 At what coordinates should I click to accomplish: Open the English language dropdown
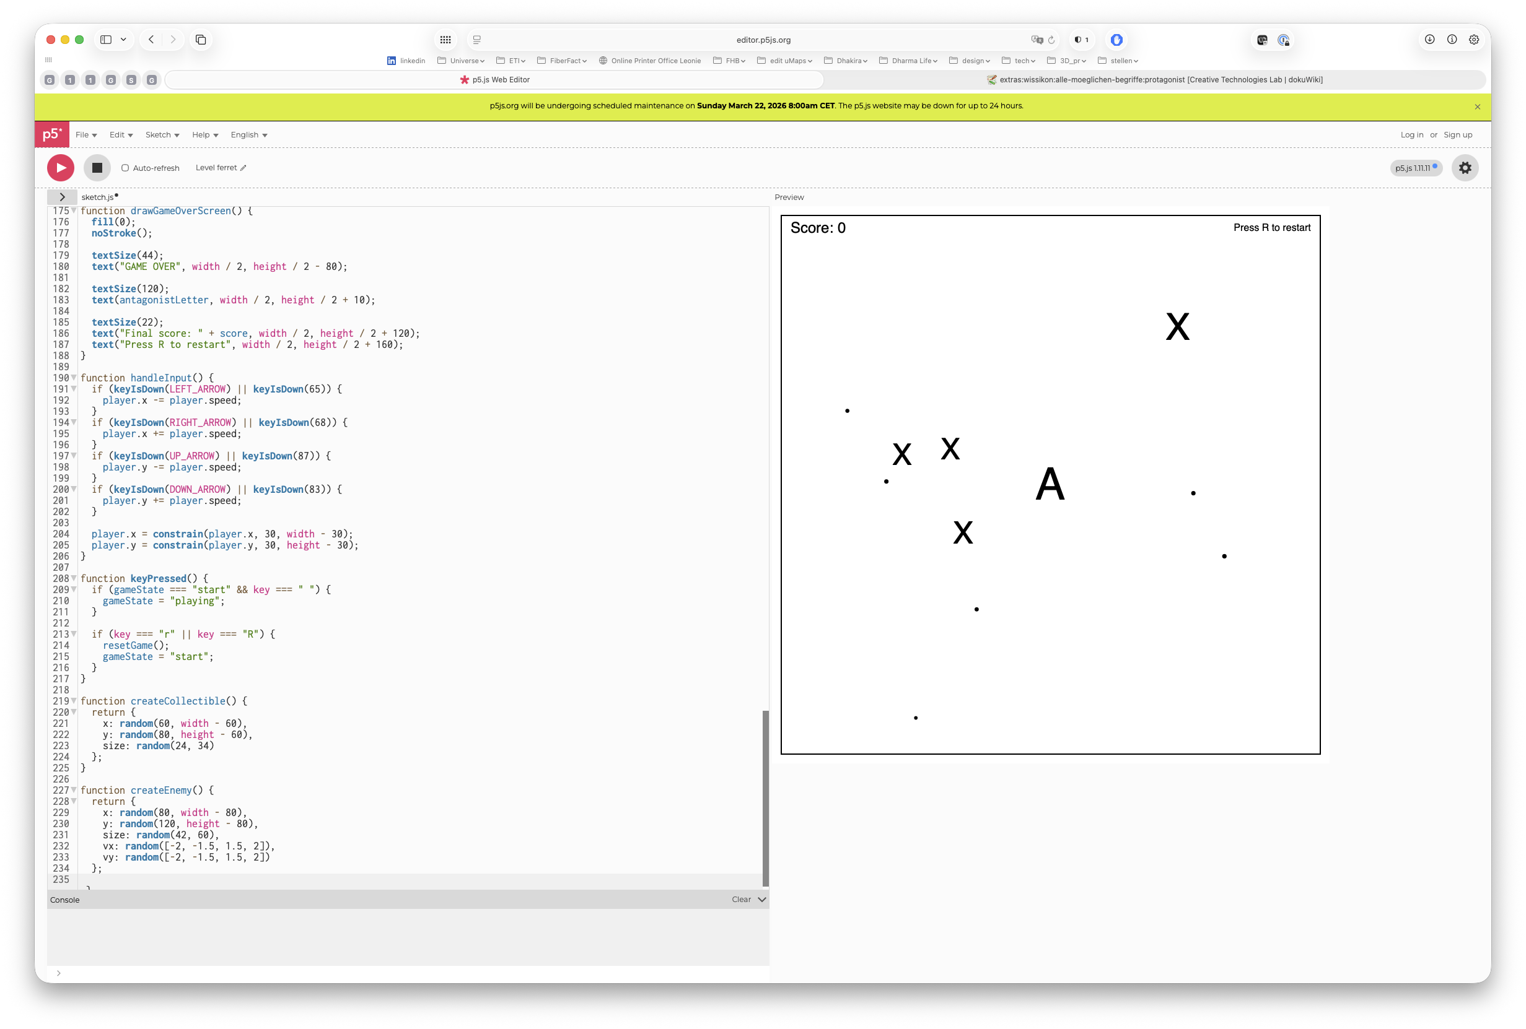(249, 134)
